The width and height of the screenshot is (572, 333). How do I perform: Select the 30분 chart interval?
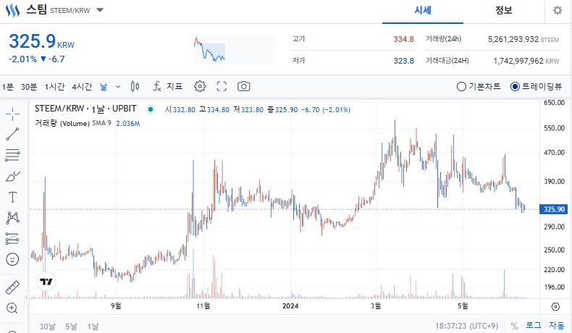29,86
